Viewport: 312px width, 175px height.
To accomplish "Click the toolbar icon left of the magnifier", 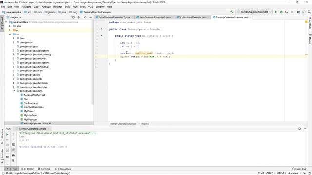I will (x=304, y=12).
